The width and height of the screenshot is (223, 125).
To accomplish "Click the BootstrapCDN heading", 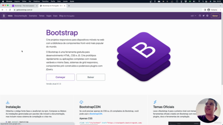I will (90, 107).
